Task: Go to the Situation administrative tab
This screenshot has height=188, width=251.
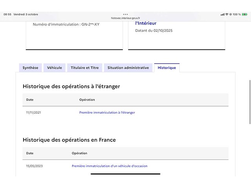Action: pos(128,68)
